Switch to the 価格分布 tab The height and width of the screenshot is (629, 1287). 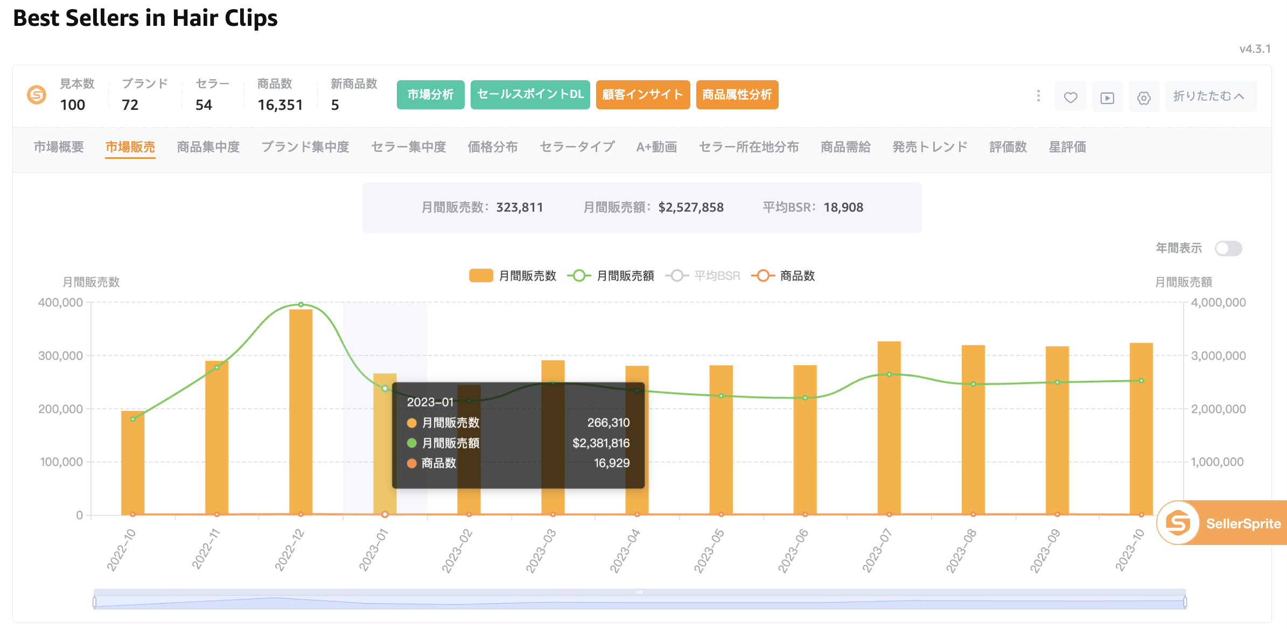[x=493, y=146]
